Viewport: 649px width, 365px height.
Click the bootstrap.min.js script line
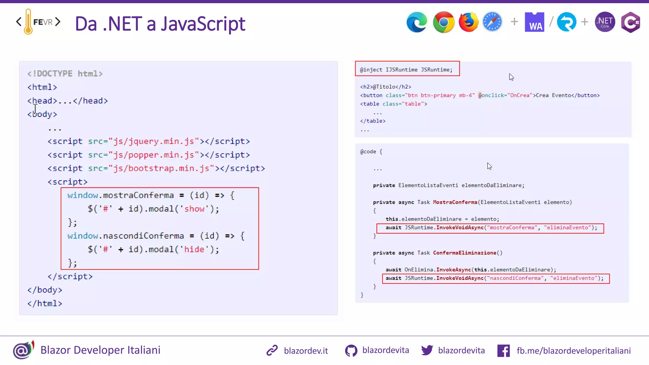coord(156,168)
